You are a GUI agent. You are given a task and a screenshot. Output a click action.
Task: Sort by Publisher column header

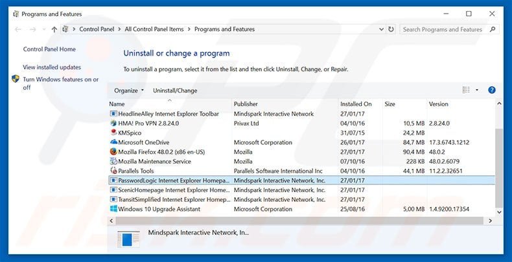click(x=285, y=104)
